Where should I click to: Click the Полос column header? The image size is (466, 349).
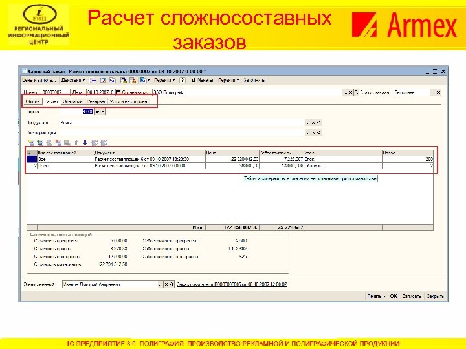pyautogui.click(x=408, y=153)
